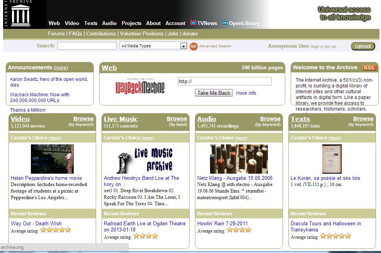381x253 pixels.
Task: Click the Wayback Machine logo
Action: tap(140, 86)
